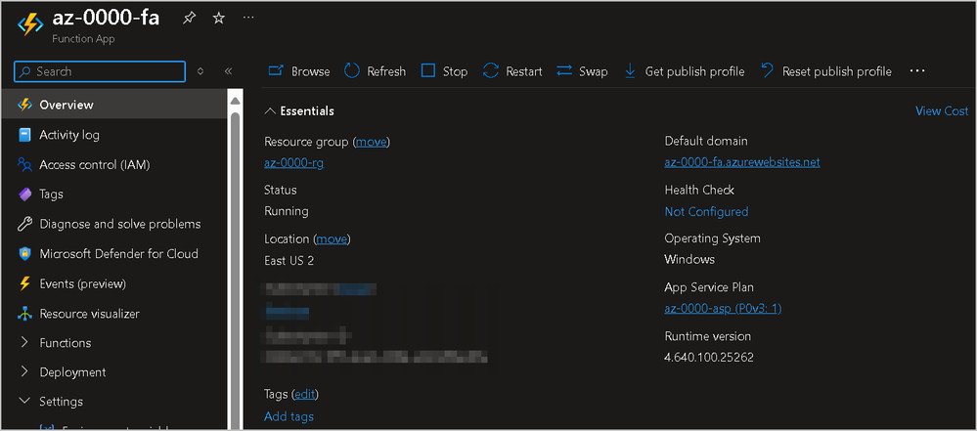977x431 pixels.
Task: Click the Refresh circular arrow icon
Action: tap(352, 71)
